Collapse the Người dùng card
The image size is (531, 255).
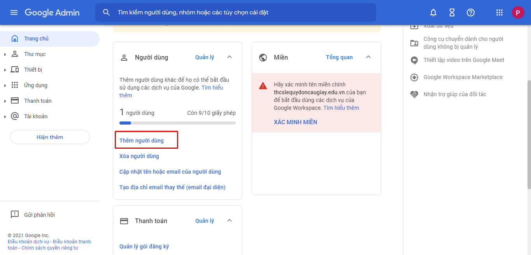(x=230, y=57)
